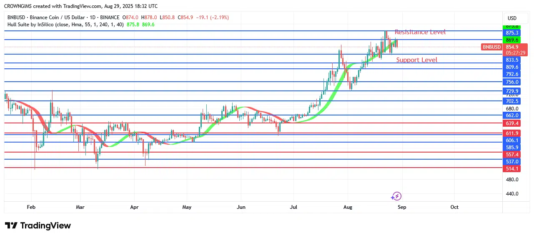
Task: Click the Support Level text annotation
Action: point(416,60)
